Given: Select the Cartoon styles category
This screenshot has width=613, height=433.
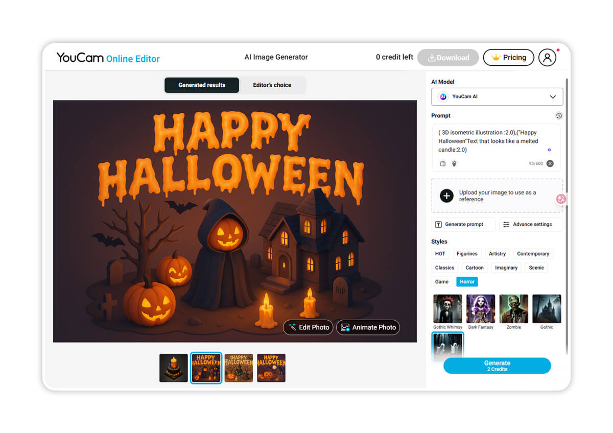Looking at the screenshot, I should [474, 268].
